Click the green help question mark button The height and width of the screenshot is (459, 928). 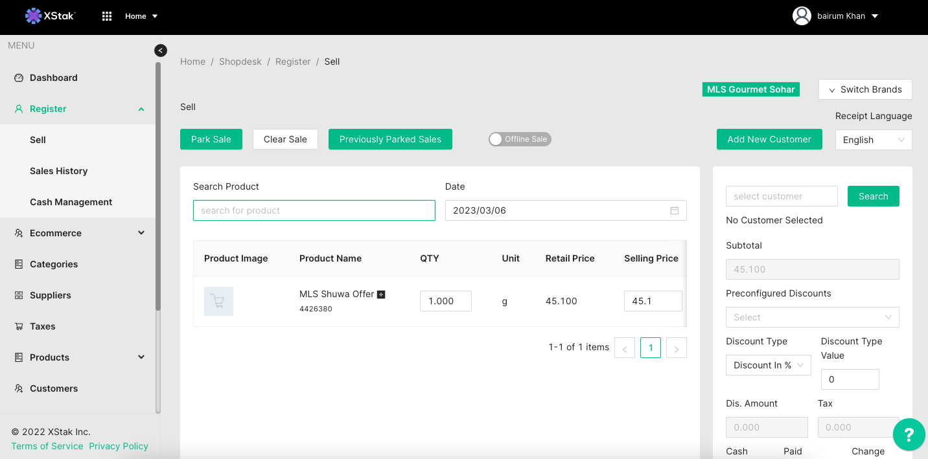[x=909, y=434]
